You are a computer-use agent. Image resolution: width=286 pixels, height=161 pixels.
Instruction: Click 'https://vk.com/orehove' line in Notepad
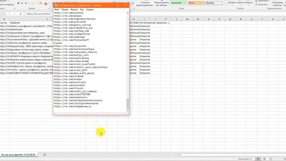pos(68,13)
